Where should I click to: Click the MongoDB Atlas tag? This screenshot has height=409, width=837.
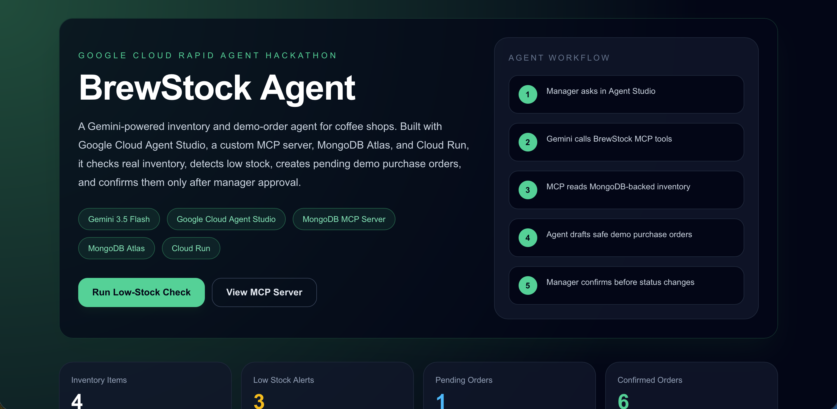pyautogui.click(x=116, y=248)
